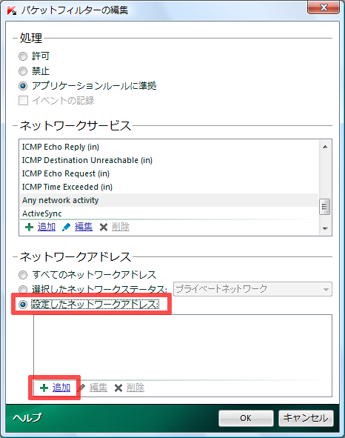Click the green plus icon under network services
The height and width of the screenshot is (438, 345).
pyautogui.click(x=29, y=227)
